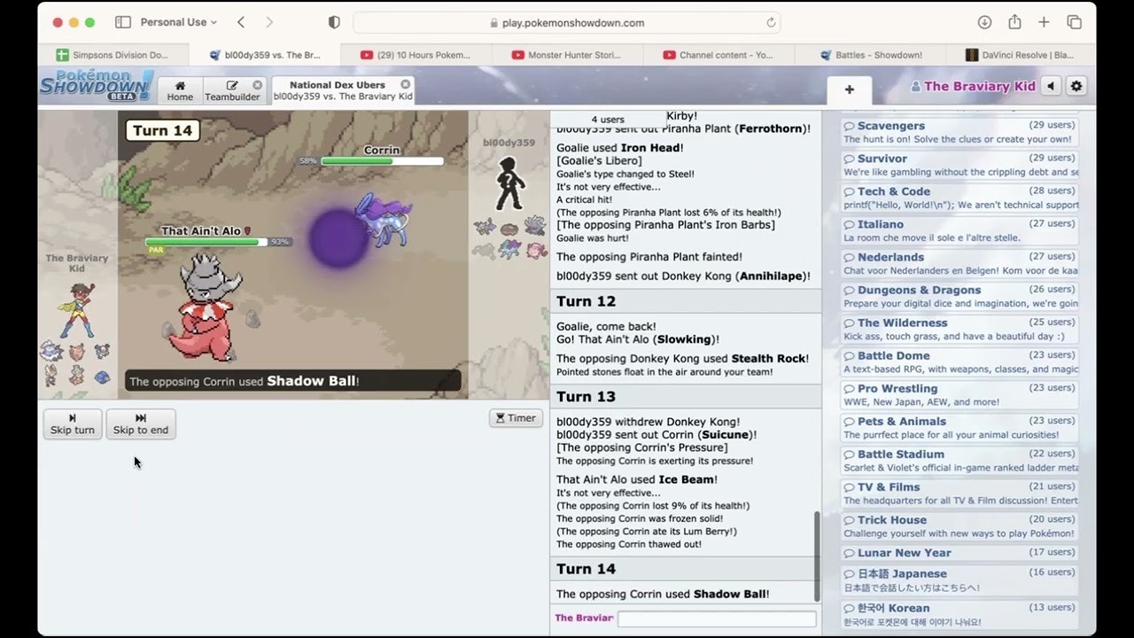
Task: Click the privacy shield icon
Action: [x=334, y=22]
